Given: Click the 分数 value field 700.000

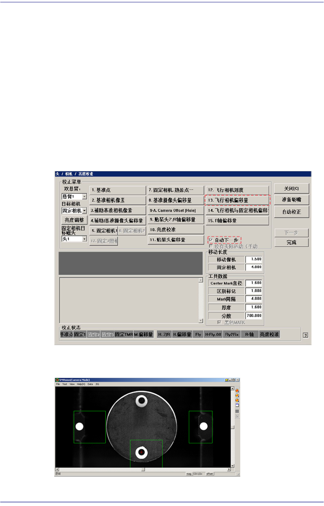Looking at the screenshot, I should tap(254, 315).
